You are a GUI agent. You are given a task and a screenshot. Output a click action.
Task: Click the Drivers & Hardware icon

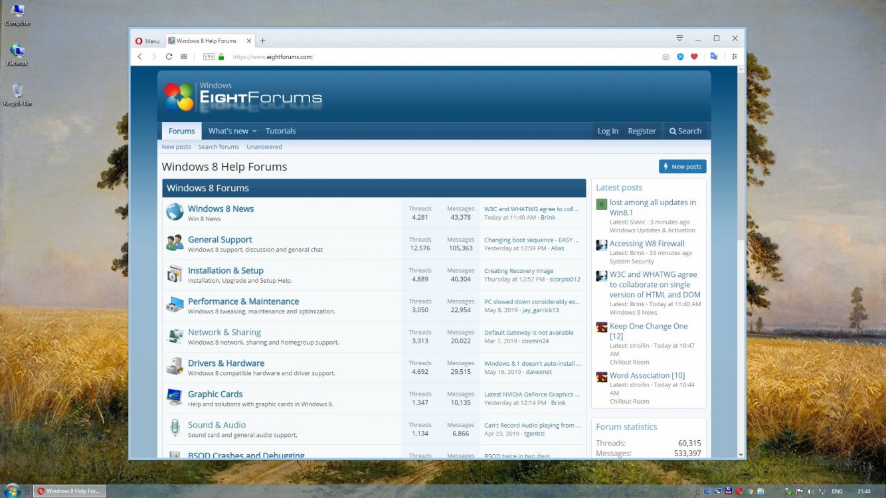(175, 367)
